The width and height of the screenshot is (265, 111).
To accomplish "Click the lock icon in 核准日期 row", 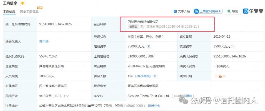I will coord(221,76).
